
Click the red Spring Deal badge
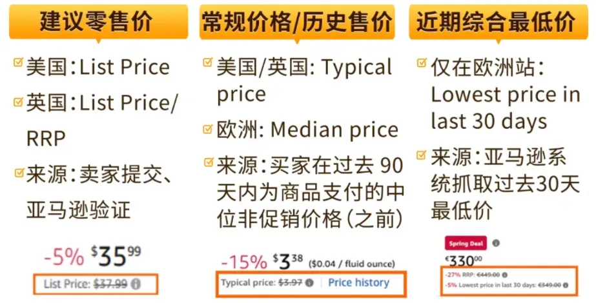point(466,244)
